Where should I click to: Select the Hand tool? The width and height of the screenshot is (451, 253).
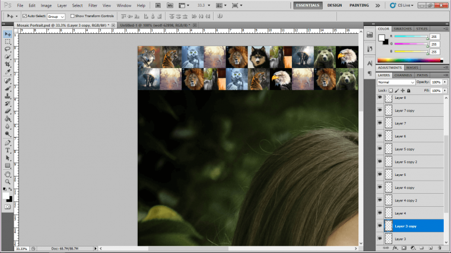pos(8,174)
